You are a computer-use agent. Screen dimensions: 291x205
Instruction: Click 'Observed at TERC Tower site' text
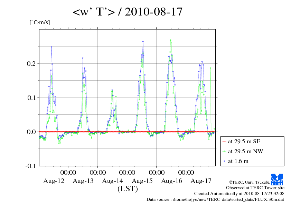point(255,188)
